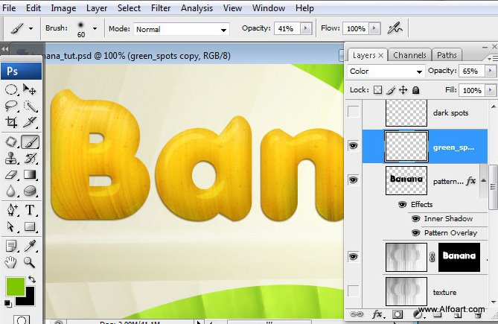Open the layer blend mode Color dropdown
The image size is (498, 324).
click(386, 72)
